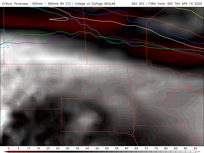Viewport: 204px width, 153px height.
Task: Click the '55' tick on the color scale
Action: (117, 148)
